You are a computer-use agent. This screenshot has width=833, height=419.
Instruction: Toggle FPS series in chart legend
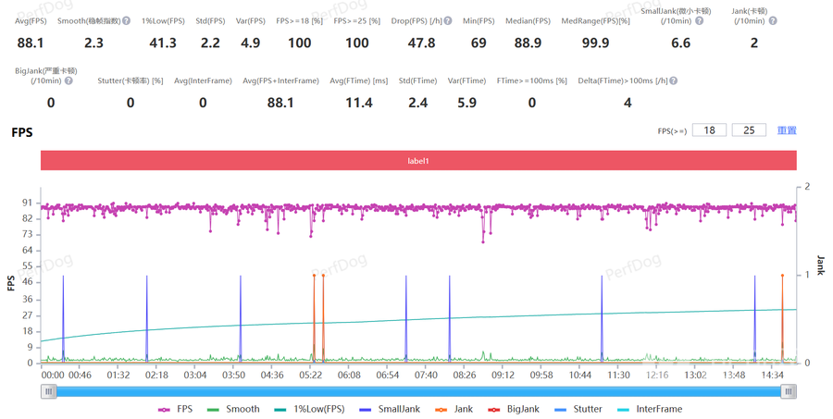[x=175, y=409]
